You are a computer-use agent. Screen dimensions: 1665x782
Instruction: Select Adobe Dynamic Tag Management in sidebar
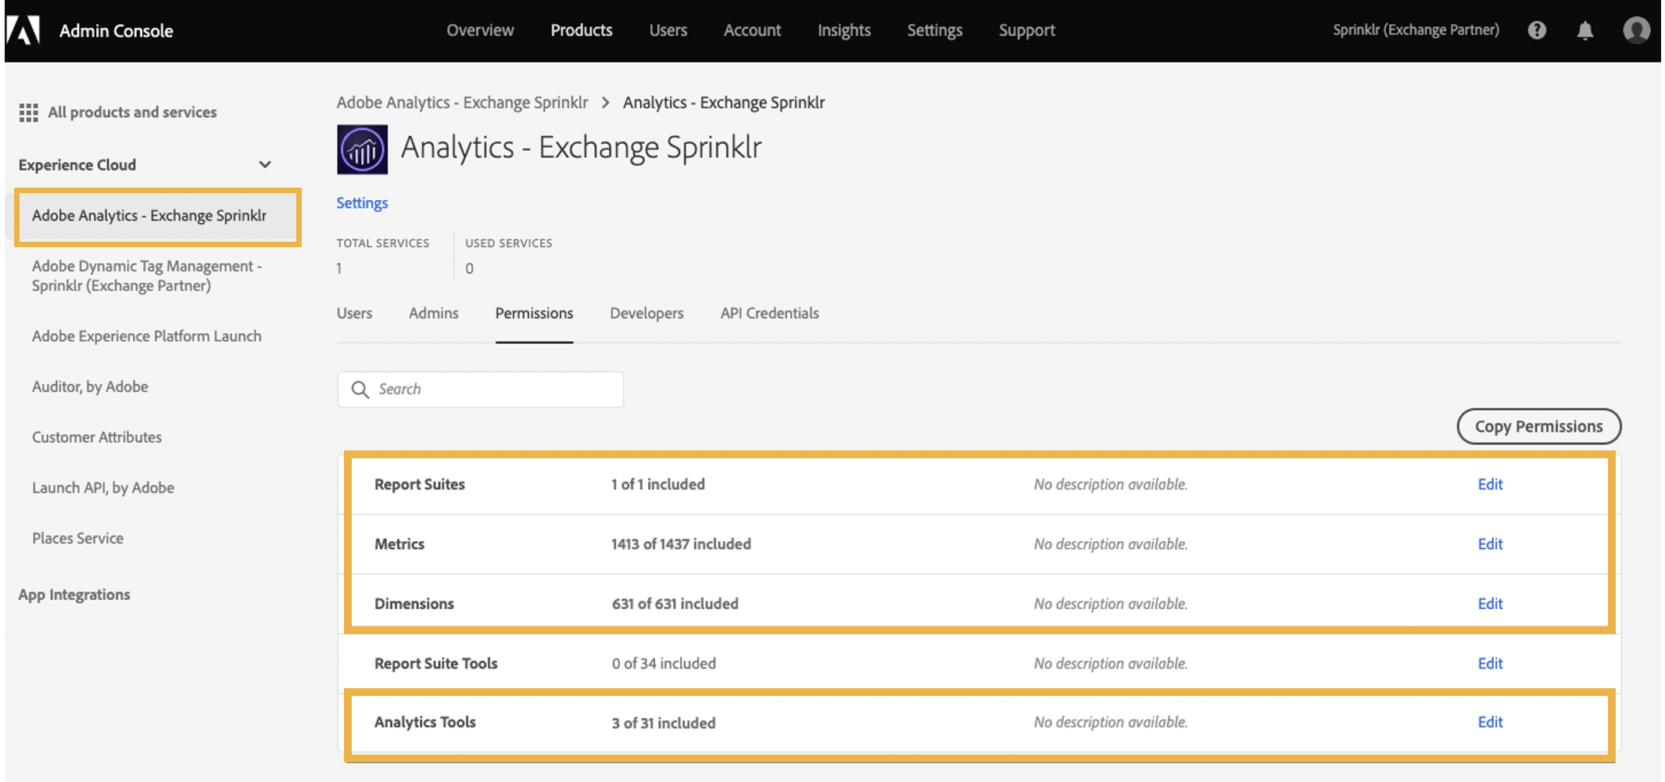147,276
